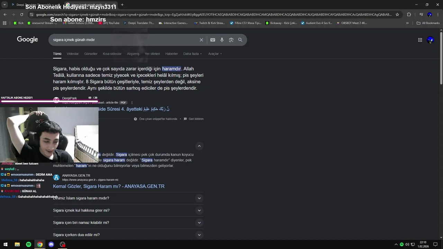
Task: Open the Kick bookmark
Action: (x=18, y=23)
